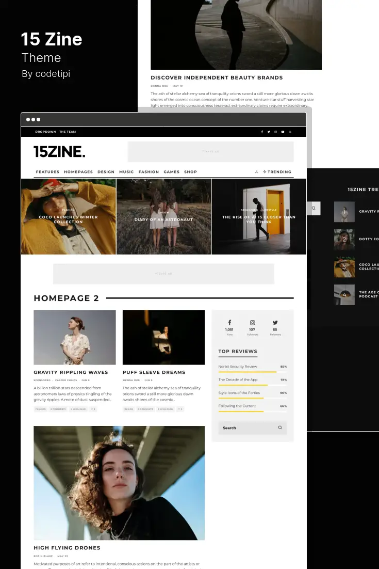Open the Coco Launches Winter Collection featured tile

[69, 216]
